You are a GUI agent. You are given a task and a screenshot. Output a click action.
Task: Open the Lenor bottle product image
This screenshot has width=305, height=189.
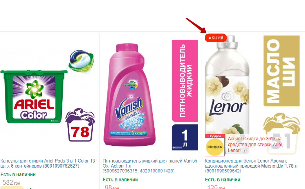227,85
